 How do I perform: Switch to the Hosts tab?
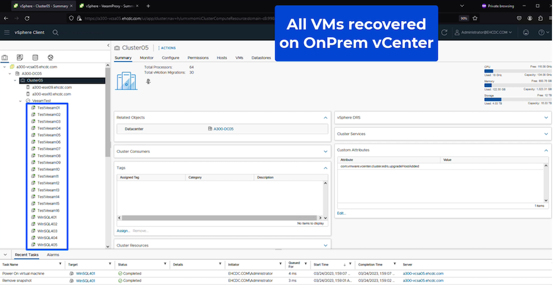tap(222, 58)
